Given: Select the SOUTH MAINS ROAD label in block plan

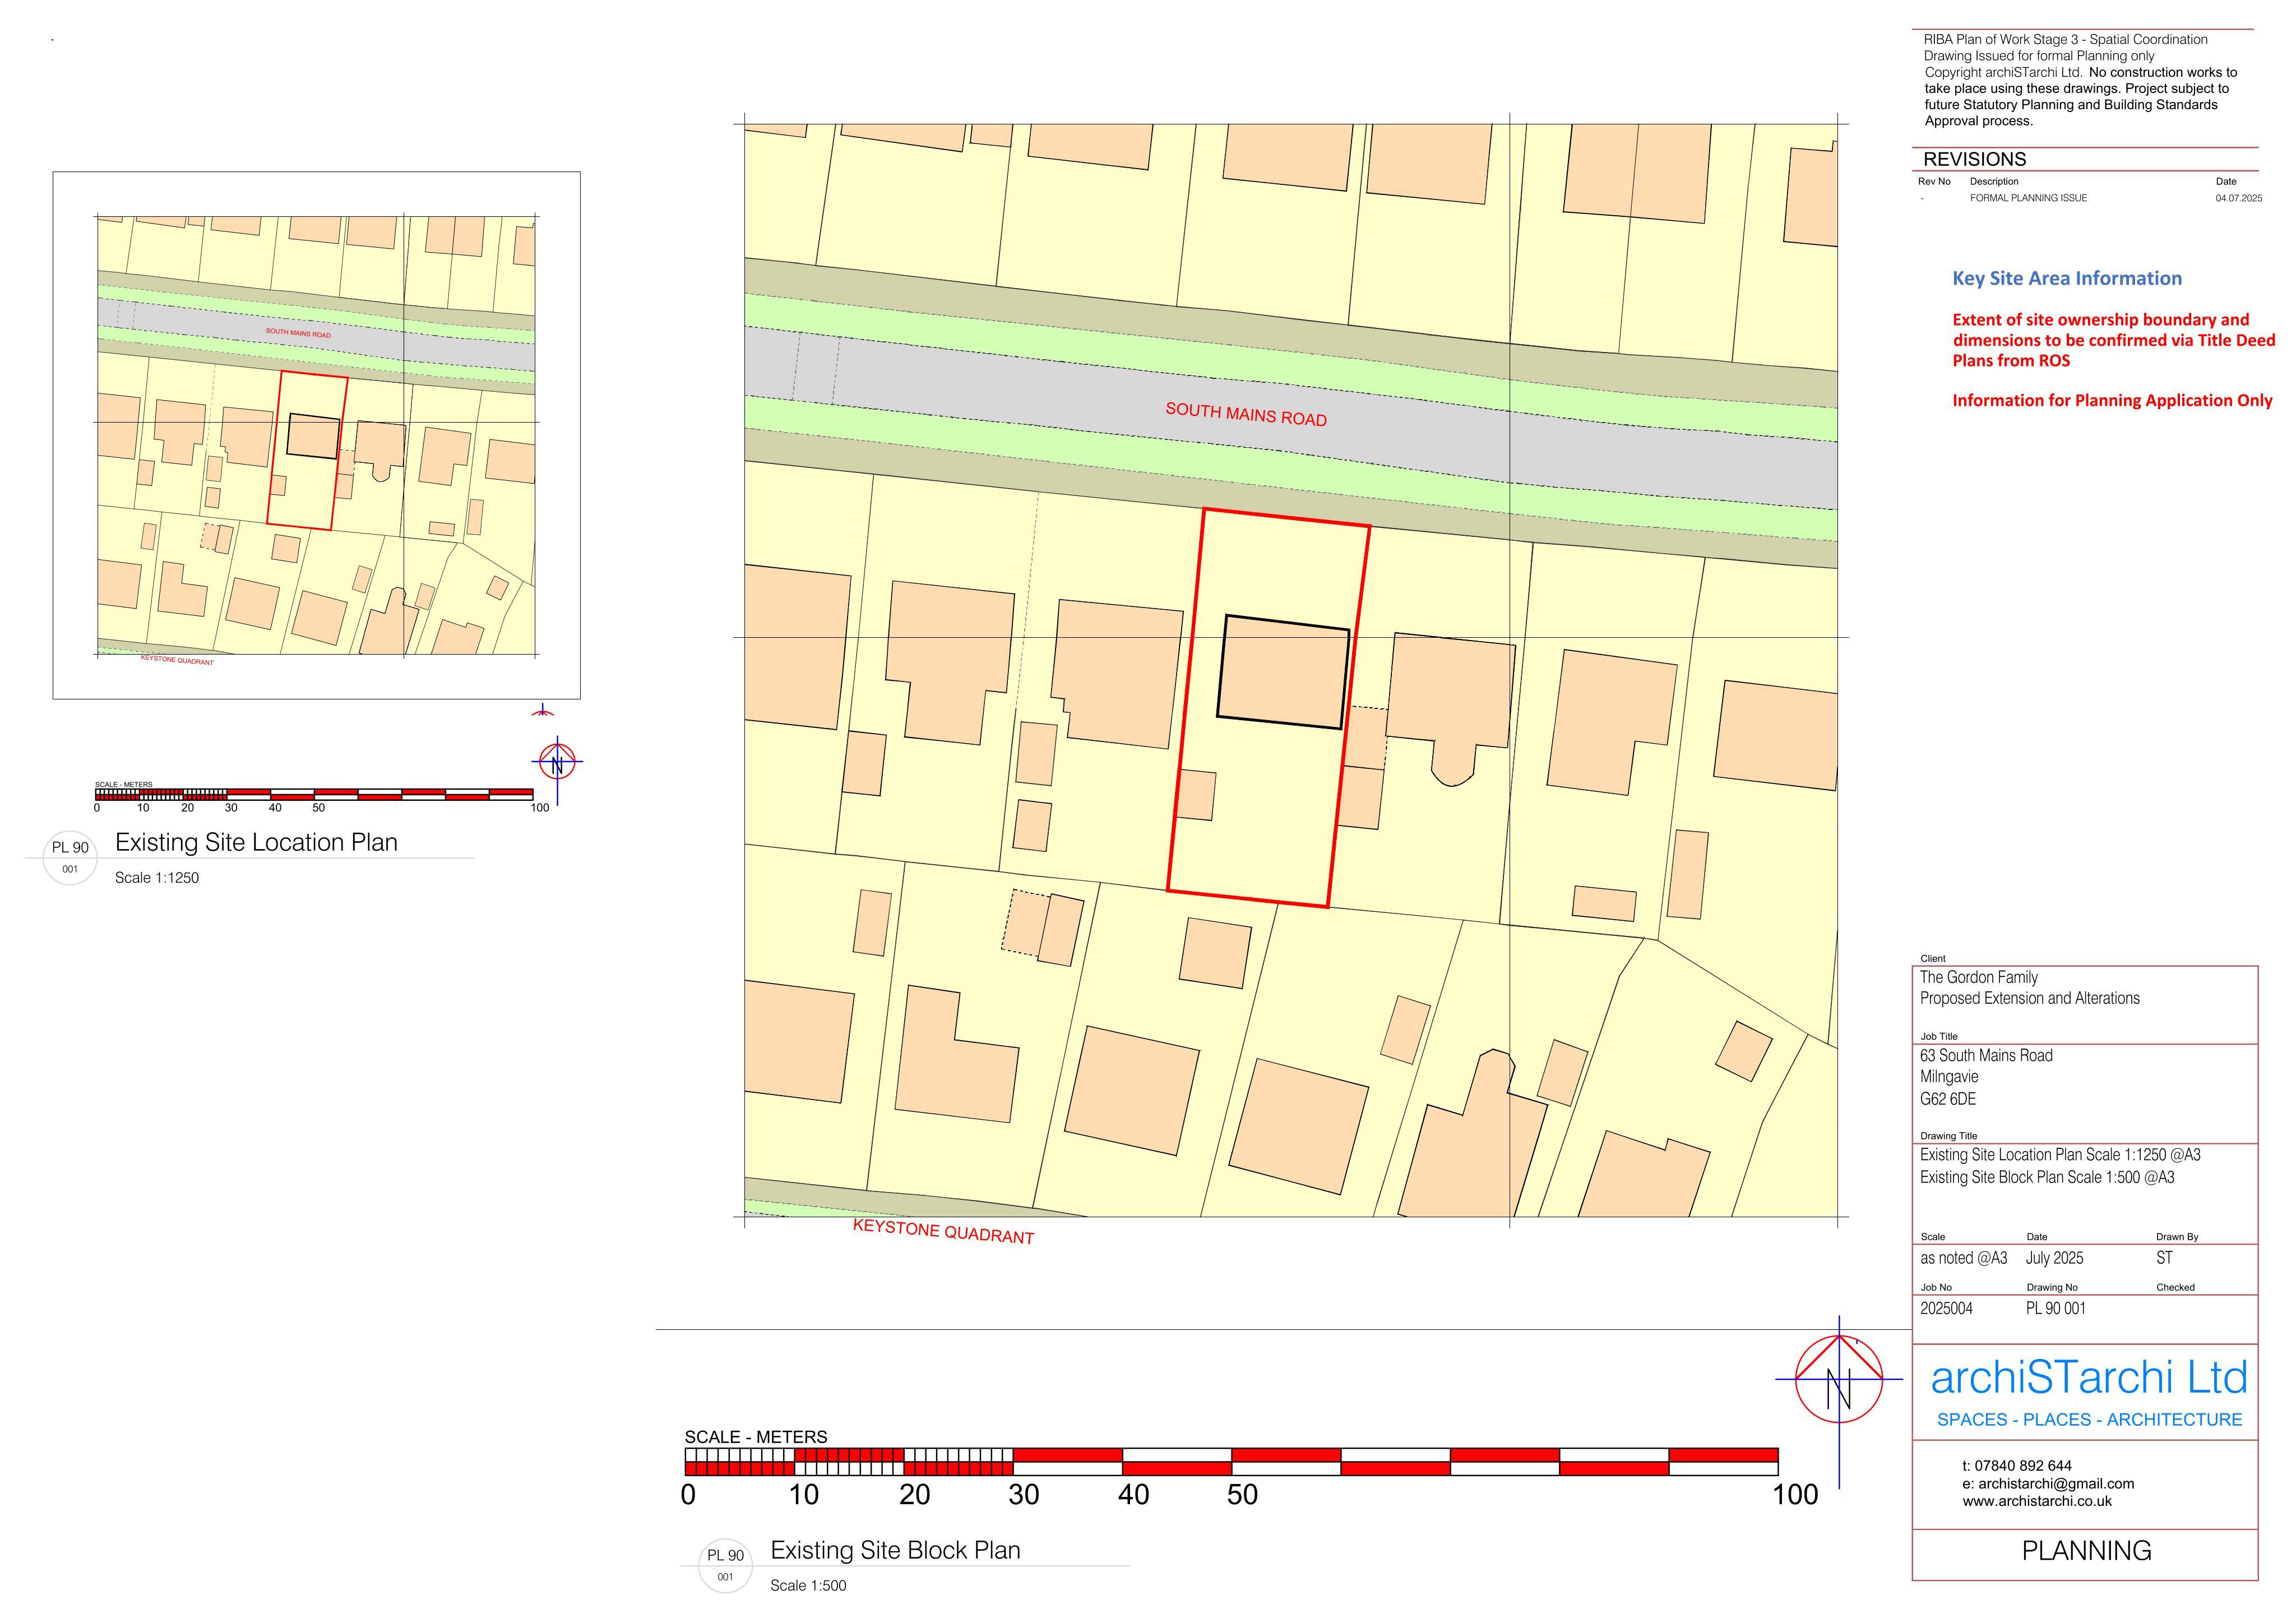Looking at the screenshot, I should tap(1246, 414).
